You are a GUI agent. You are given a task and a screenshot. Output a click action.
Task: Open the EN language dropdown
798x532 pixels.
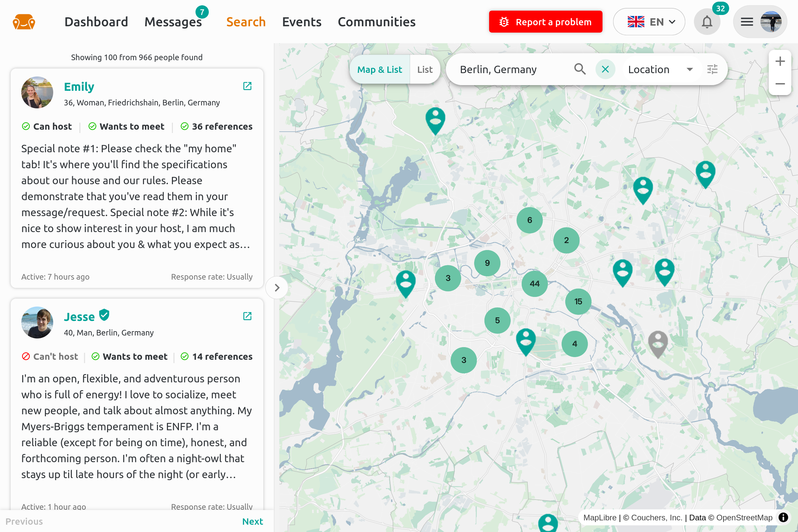pos(649,22)
